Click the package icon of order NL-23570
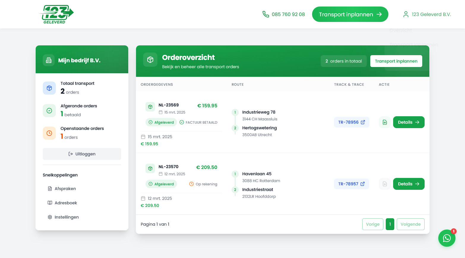The image size is (465, 258). 150,168
